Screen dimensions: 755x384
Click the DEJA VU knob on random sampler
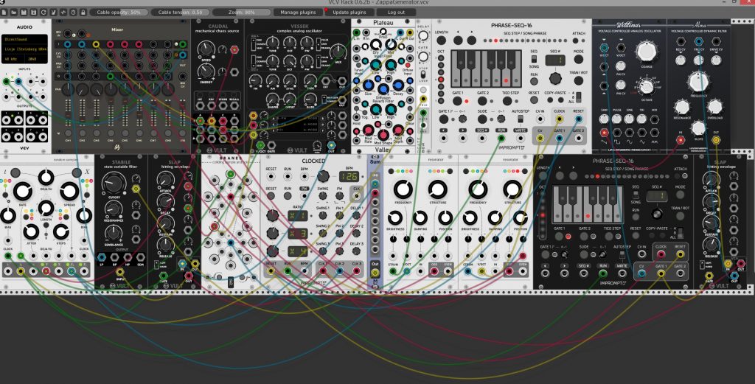(46, 178)
